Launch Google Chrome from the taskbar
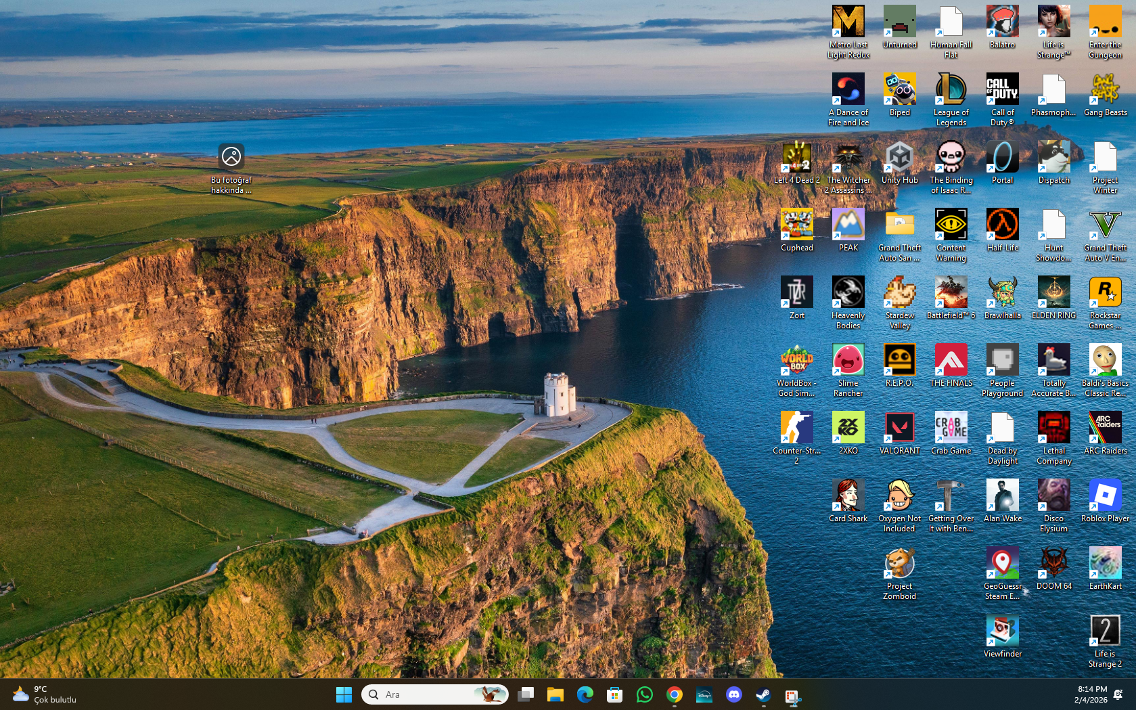 pyautogui.click(x=674, y=694)
